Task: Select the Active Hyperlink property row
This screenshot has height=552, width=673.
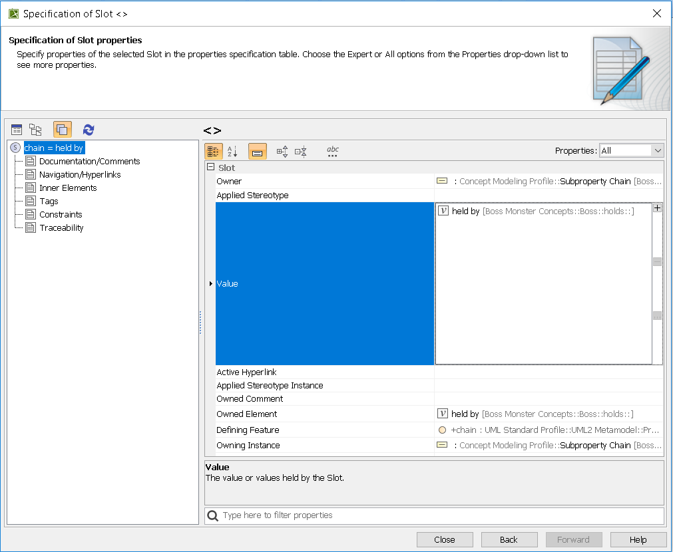Action: (439, 372)
